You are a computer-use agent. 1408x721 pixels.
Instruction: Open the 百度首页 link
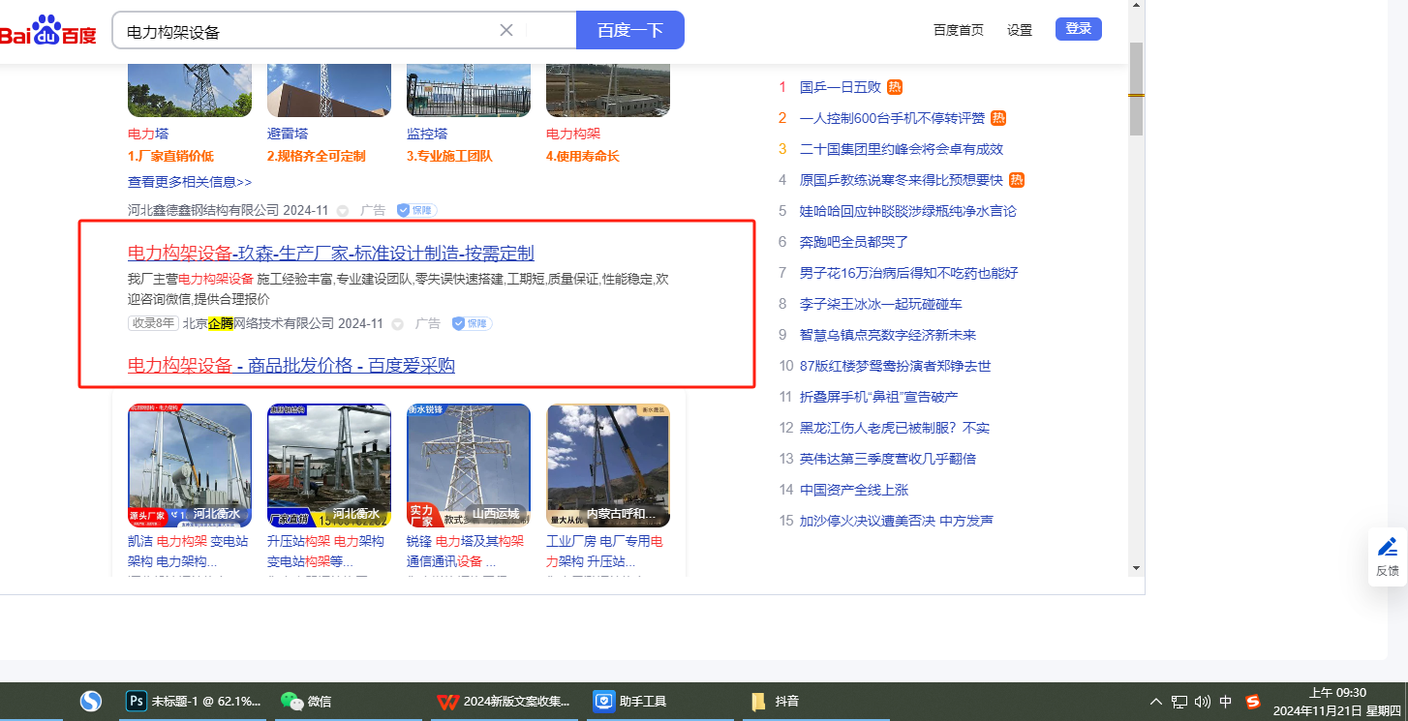[x=959, y=30]
